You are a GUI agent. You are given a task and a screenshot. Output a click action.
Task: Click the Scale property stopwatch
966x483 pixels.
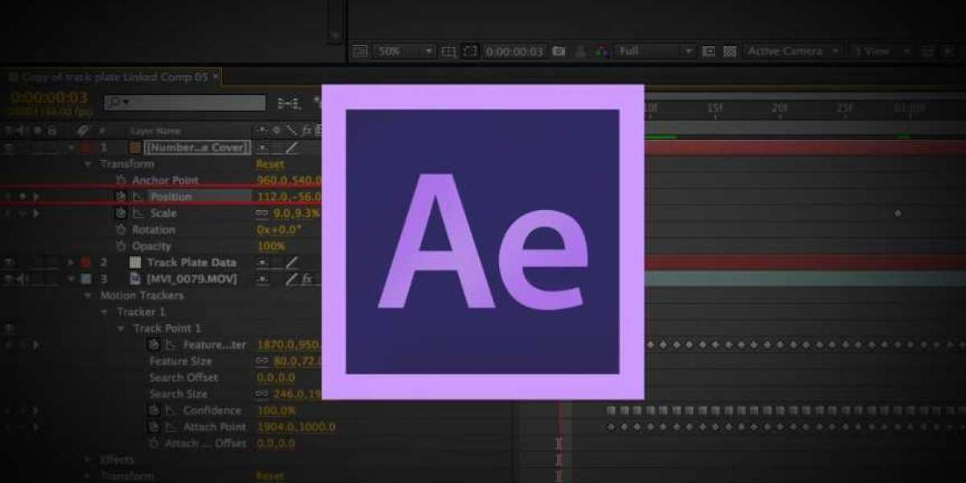click(x=121, y=213)
